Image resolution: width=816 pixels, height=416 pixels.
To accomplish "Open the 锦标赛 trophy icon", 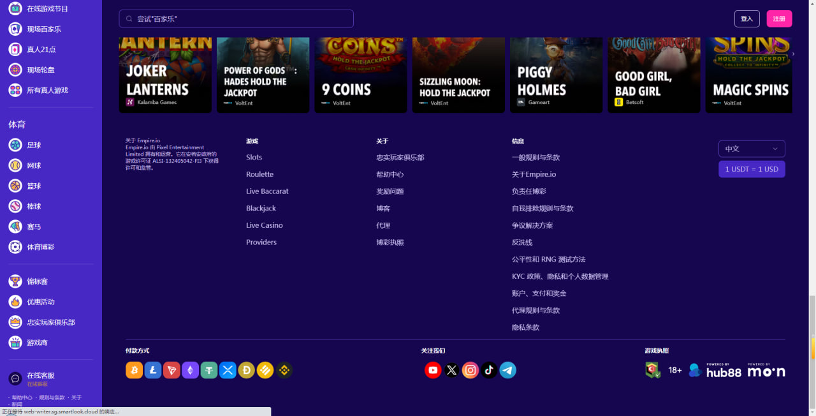I will coord(15,281).
